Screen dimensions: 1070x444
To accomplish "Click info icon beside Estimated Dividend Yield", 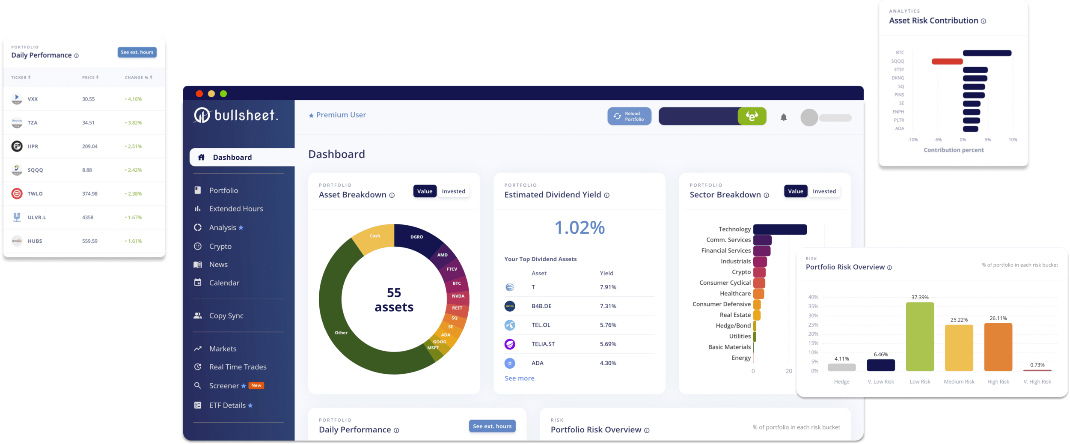I will pyautogui.click(x=606, y=195).
